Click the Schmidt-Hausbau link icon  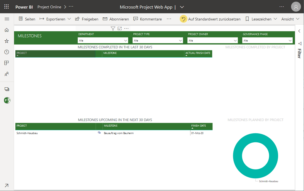point(99,133)
